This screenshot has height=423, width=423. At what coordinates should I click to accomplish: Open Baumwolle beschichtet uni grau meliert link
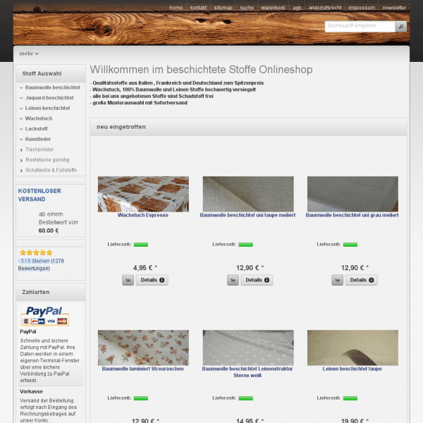tap(352, 215)
